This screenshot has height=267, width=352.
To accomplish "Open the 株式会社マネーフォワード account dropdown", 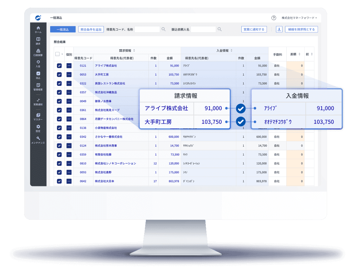I will click(299, 18).
